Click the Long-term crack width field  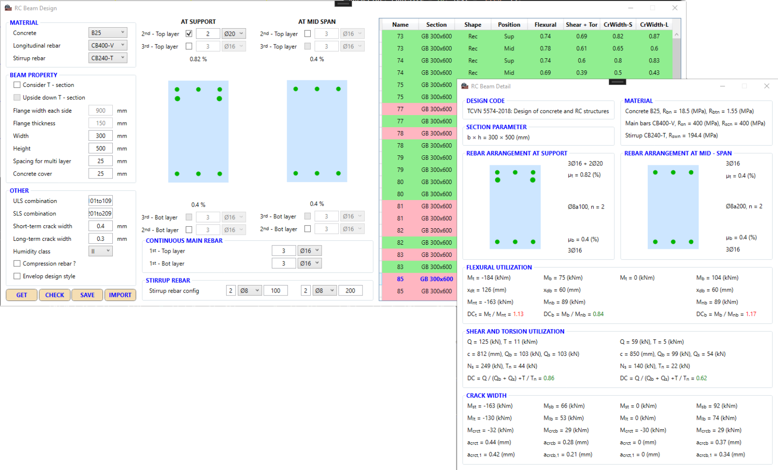pyautogui.click(x=101, y=239)
